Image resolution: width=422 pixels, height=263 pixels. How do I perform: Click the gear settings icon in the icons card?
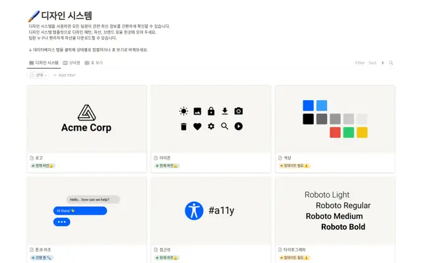point(211,126)
